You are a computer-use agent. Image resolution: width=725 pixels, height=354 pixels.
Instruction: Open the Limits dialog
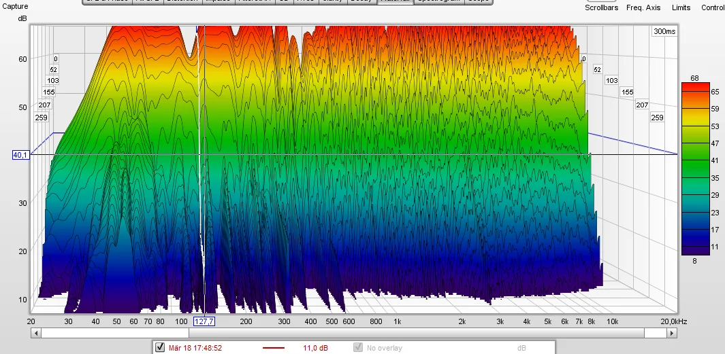coord(681,7)
